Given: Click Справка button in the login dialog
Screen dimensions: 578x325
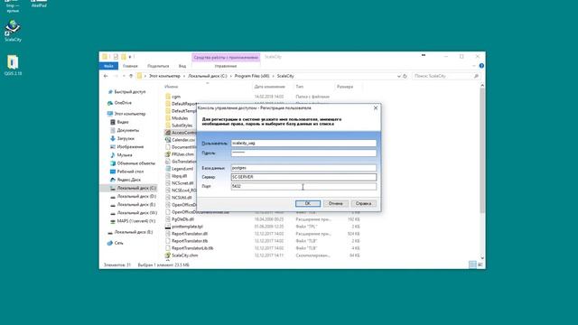Looking at the screenshot, I should (363, 203).
